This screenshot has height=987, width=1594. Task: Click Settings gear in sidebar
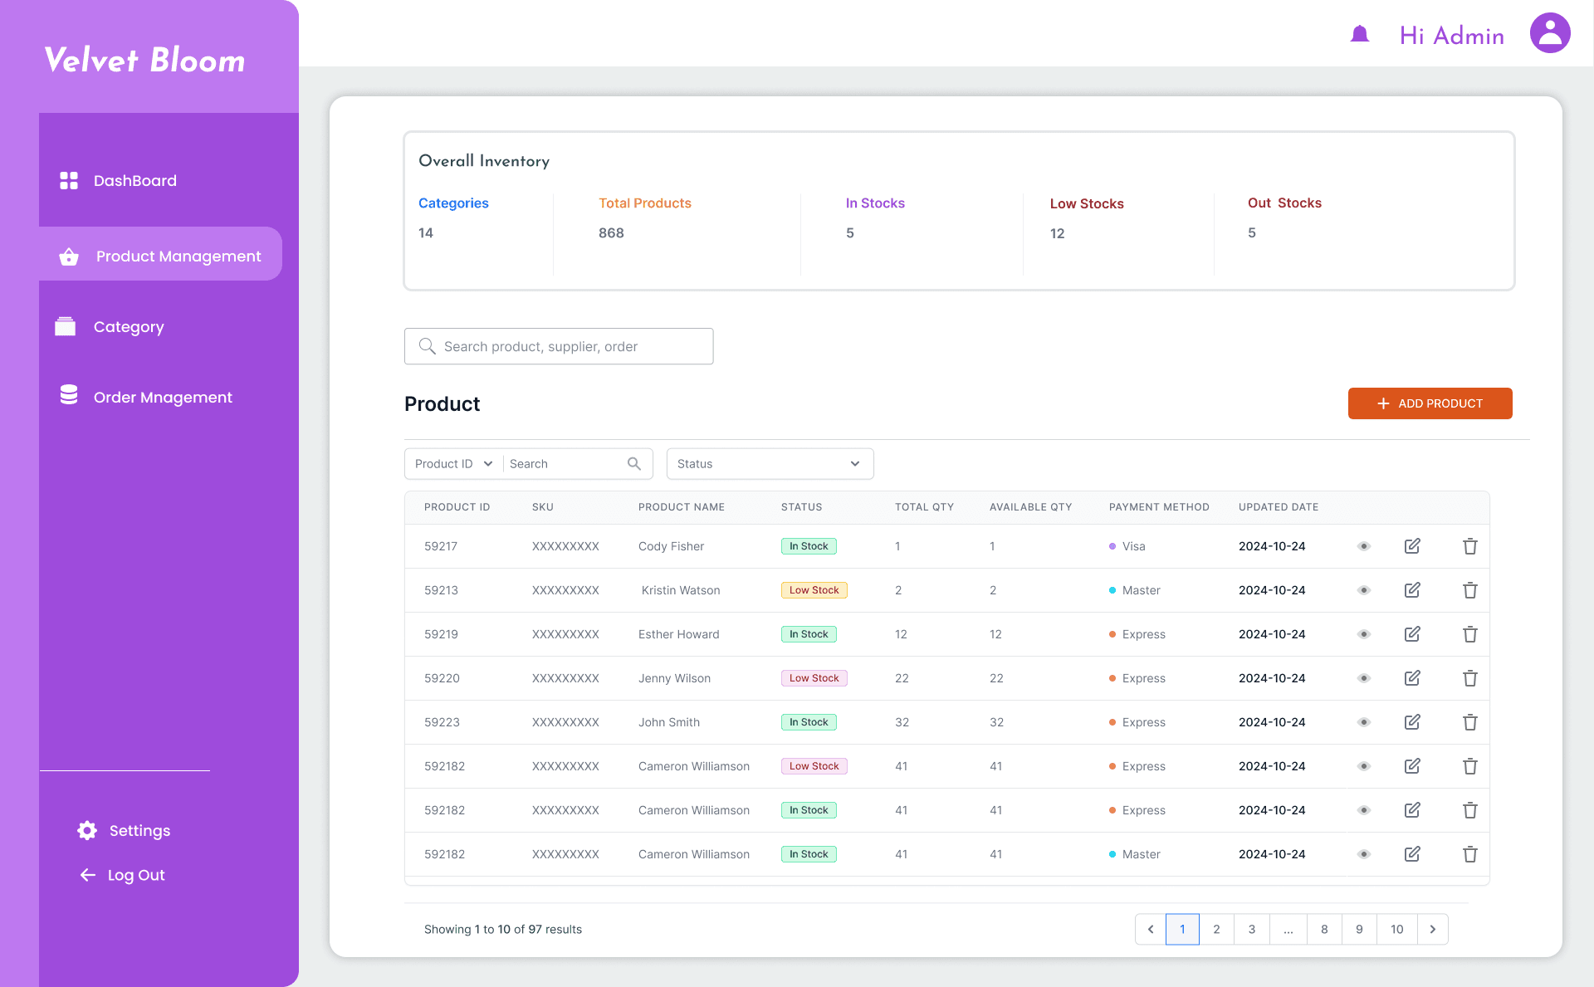pyautogui.click(x=87, y=830)
